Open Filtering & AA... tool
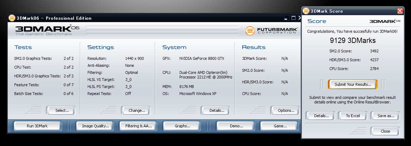 coord(138,126)
